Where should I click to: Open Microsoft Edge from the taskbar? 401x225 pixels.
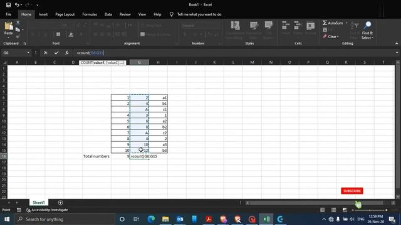pyautogui.click(x=151, y=219)
